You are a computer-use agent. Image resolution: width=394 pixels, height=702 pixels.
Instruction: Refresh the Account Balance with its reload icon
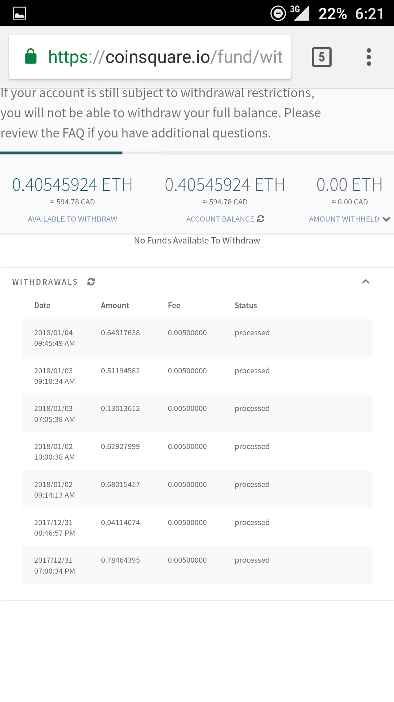[x=260, y=219]
